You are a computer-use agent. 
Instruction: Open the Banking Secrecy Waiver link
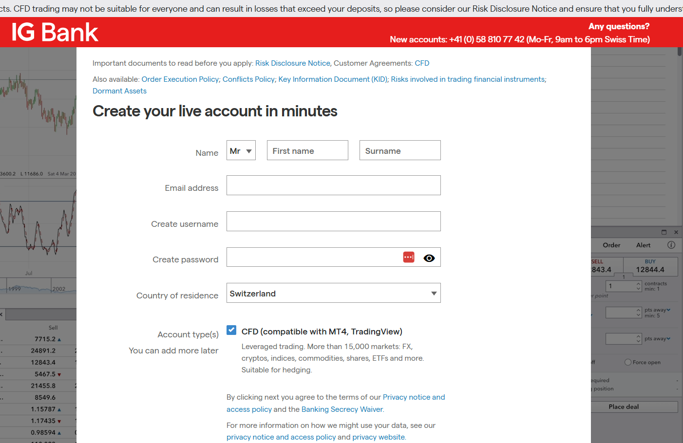point(342,409)
